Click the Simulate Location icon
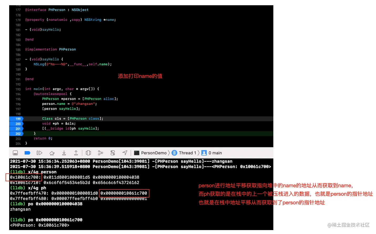This screenshot has height=234, width=376. click(125, 153)
